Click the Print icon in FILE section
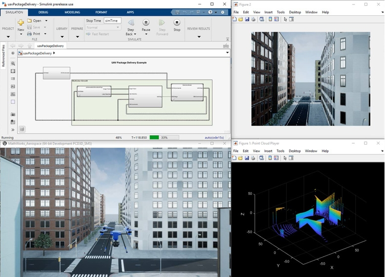 click(x=30, y=33)
